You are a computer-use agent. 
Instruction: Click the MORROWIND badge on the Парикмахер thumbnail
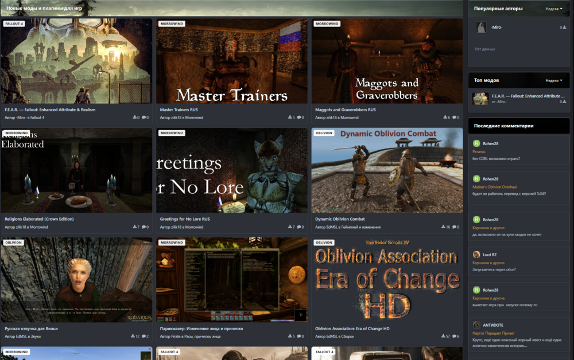pyautogui.click(x=172, y=242)
